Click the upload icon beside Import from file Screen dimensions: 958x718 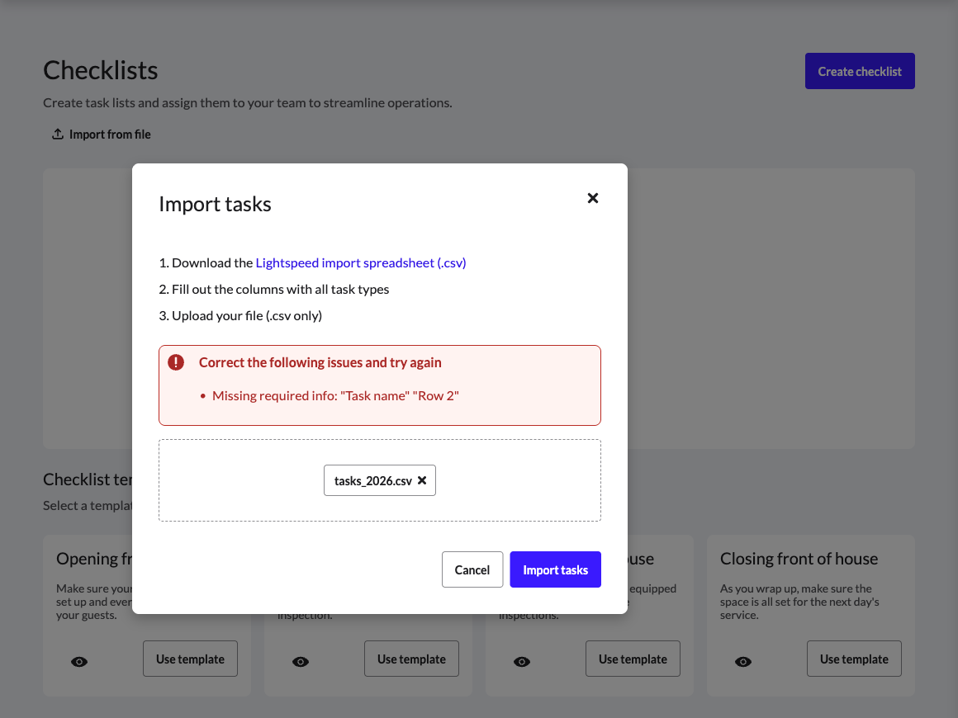point(57,133)
